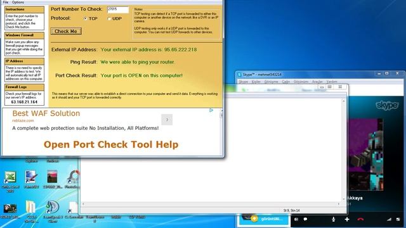Image resolution: width=406 pixels, height=228 pixels.
Task: Mute the microphone in the Skype call
Action: pos(334,219)
